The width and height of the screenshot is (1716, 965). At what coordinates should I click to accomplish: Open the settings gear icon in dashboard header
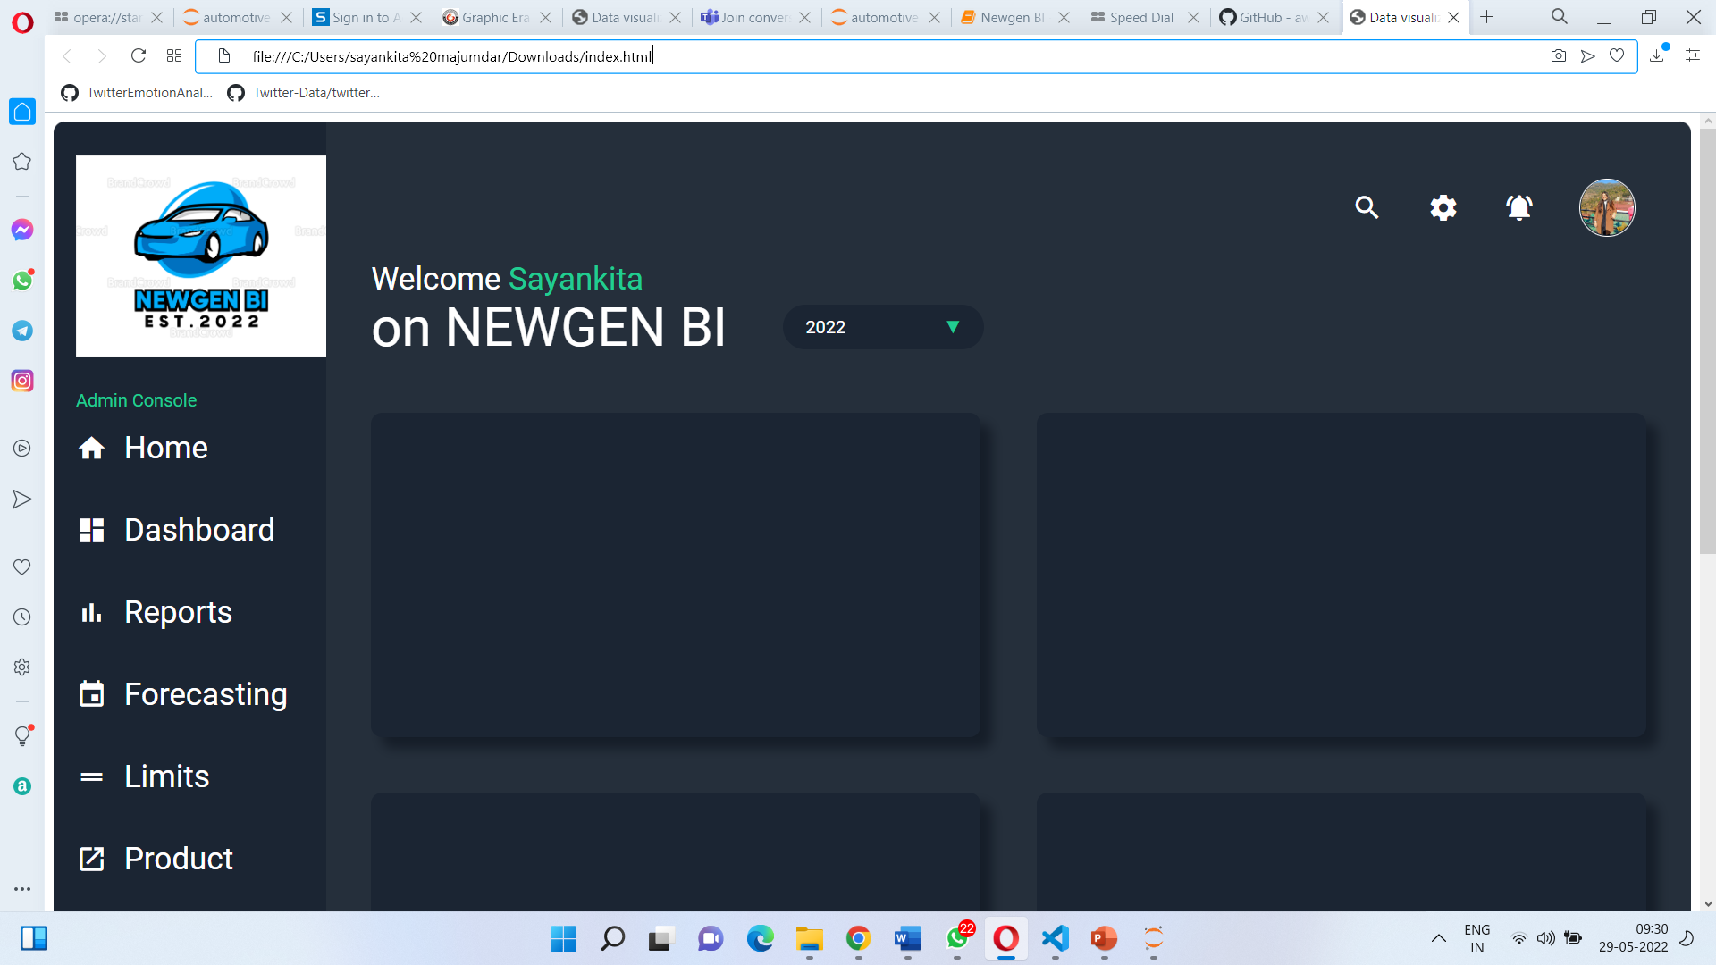(1443, 207)
